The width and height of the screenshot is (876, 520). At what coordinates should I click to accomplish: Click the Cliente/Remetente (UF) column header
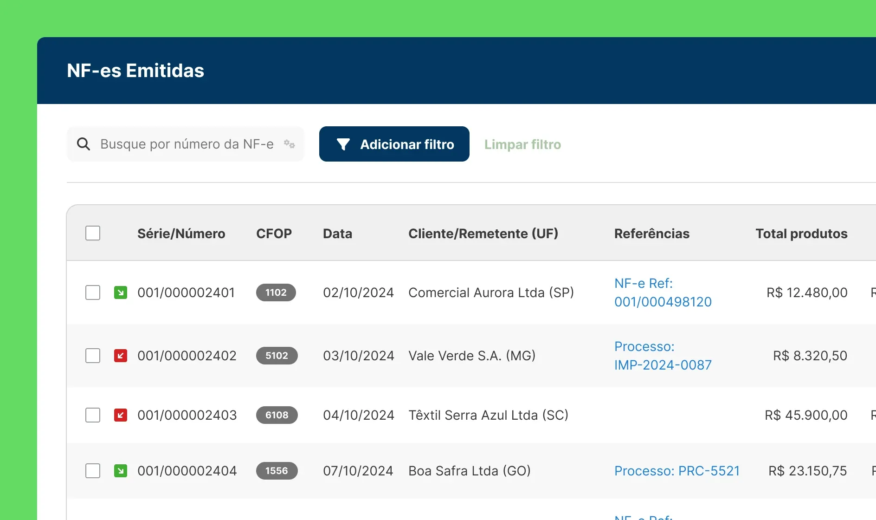click(x=483, y=234)
